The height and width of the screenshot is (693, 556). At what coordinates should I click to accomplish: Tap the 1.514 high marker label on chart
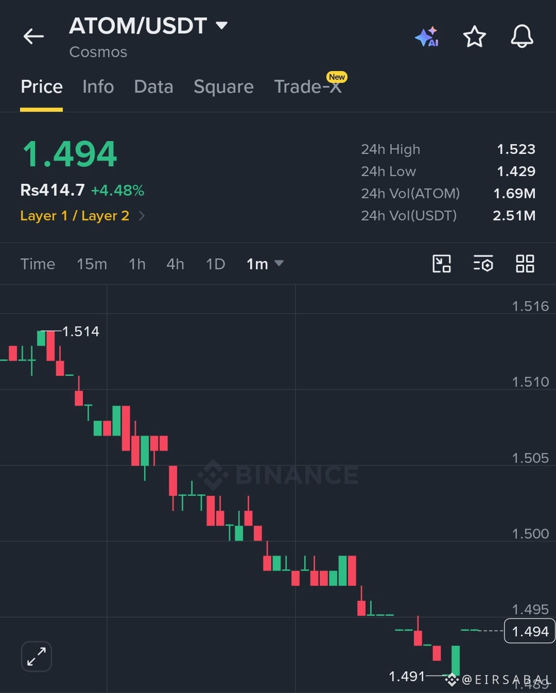tap(81, 331)
